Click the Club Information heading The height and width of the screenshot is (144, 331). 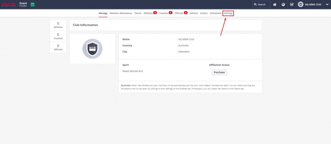[x=85, y=25]
